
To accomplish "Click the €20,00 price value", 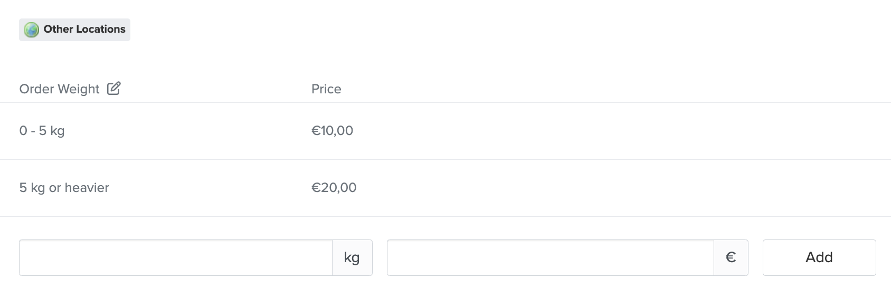I will point(334,188).
